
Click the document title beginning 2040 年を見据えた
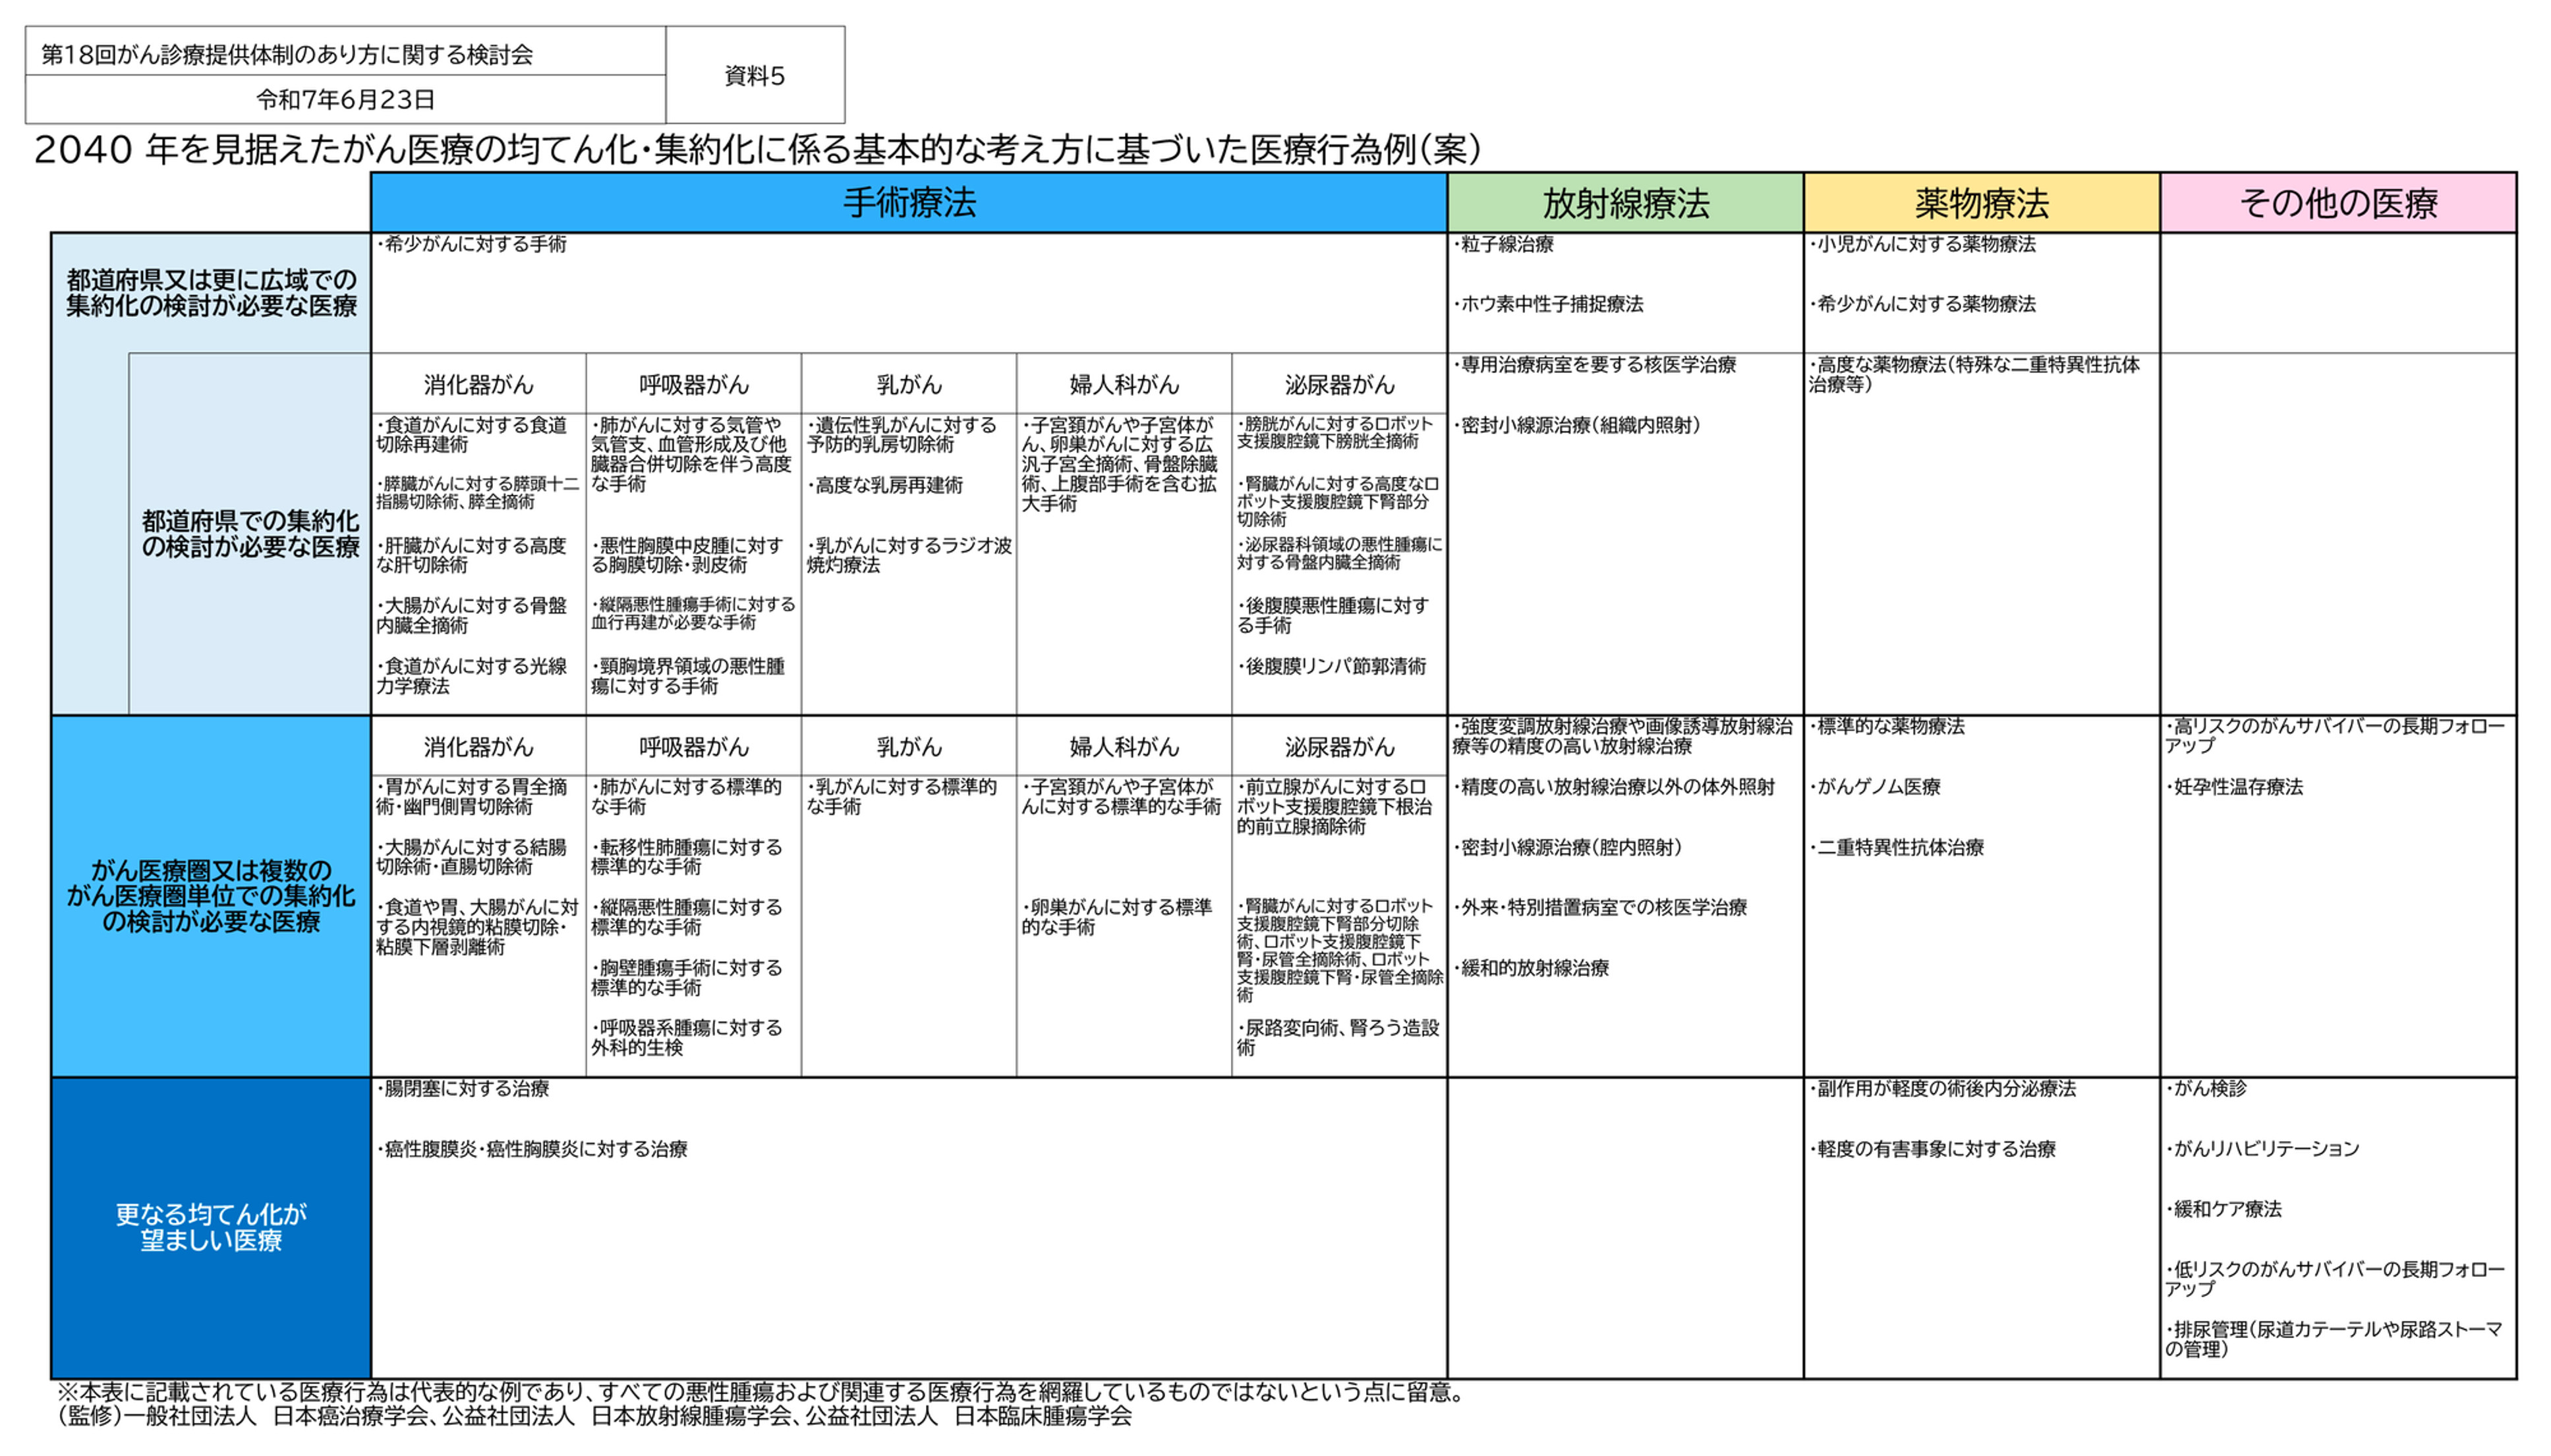coord(757,150)
